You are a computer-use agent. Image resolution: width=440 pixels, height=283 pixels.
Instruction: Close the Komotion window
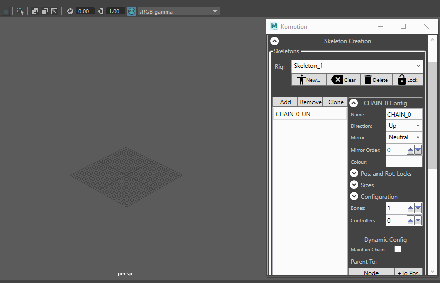coord(426,26)
